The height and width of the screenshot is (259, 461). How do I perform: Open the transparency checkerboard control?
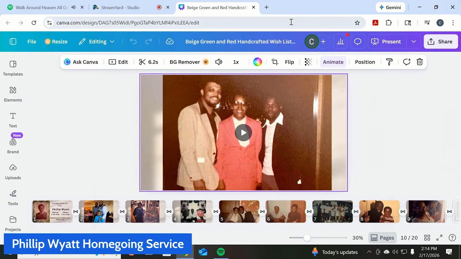[308, 62]
